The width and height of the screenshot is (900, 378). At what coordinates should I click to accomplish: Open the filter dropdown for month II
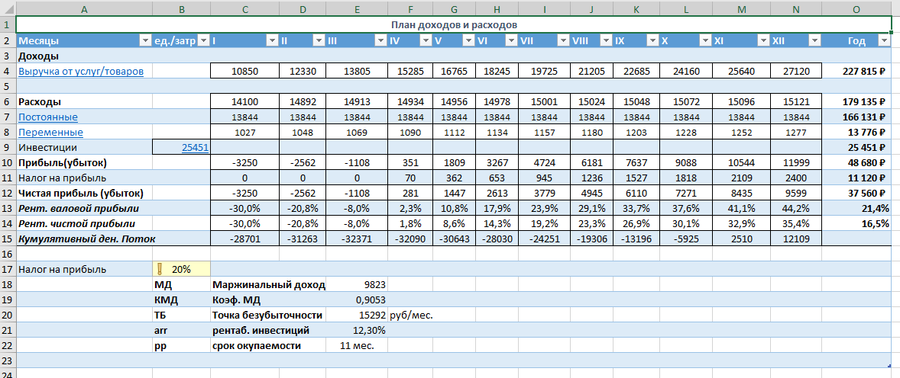(x=318, y=40)
